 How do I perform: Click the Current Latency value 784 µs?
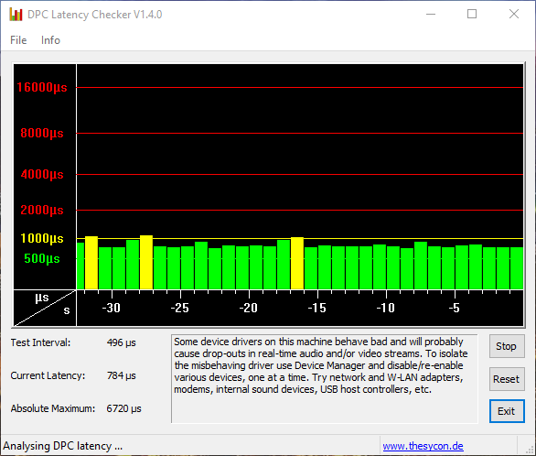(x=122, y=375)
